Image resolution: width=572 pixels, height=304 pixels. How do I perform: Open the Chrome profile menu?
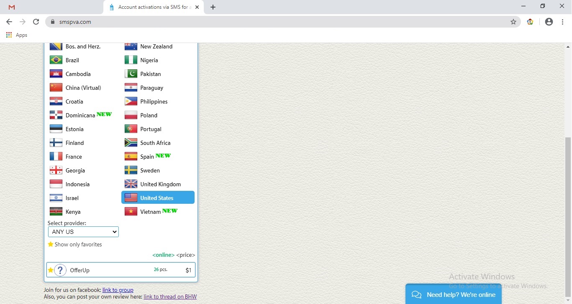[549, 22]
